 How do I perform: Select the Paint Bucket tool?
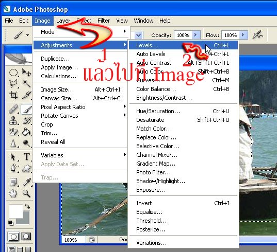click(26, 132)
